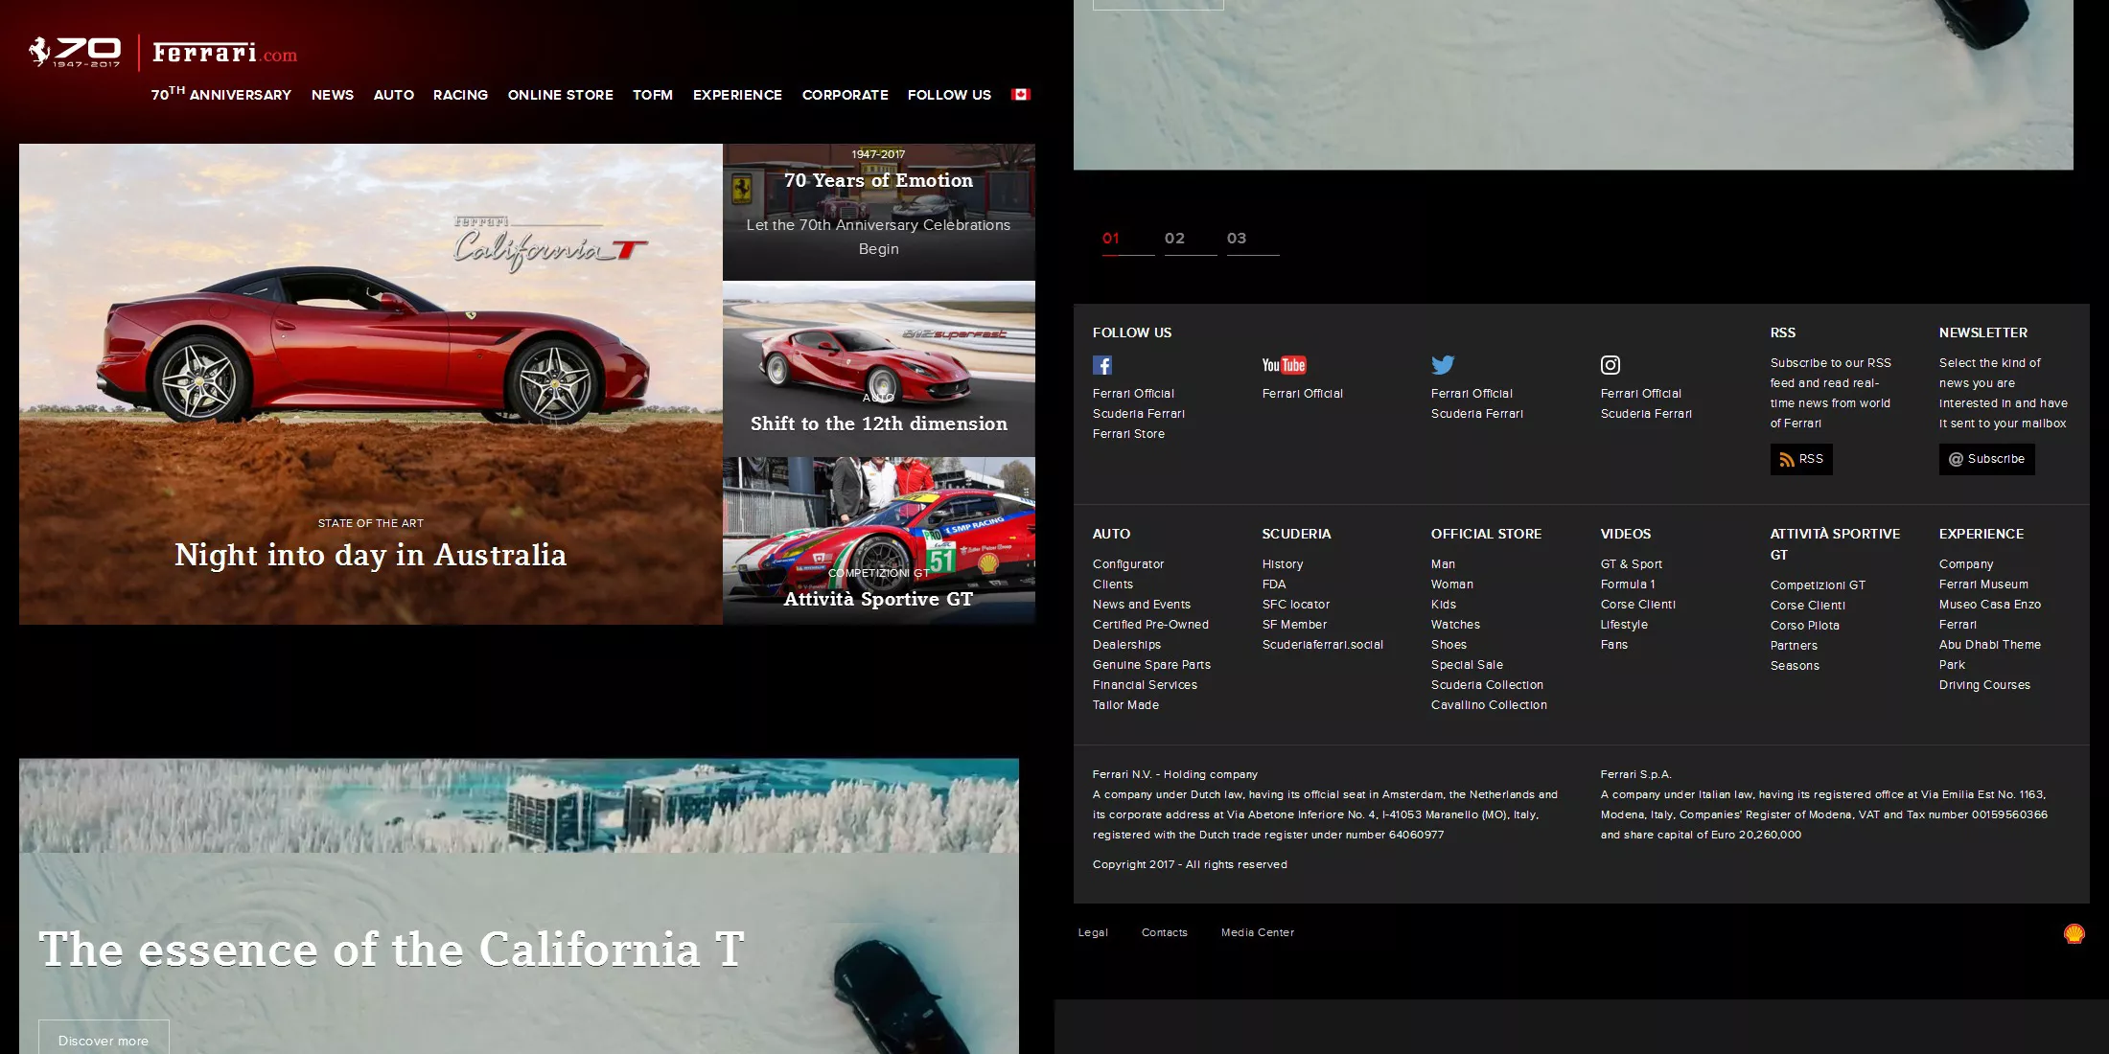Open the Shift to the 12th dimension tile

pyautogui.click(x=879, y=369)
